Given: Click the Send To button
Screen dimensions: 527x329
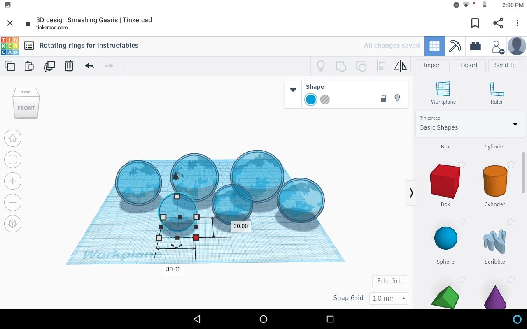Looking at the screenshot, I should click(x=505, y=65).
